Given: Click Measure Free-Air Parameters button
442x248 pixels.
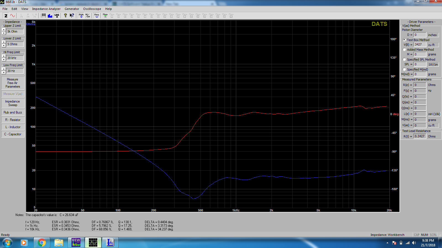Looking at the screenshot, I should tap(13, 83).
